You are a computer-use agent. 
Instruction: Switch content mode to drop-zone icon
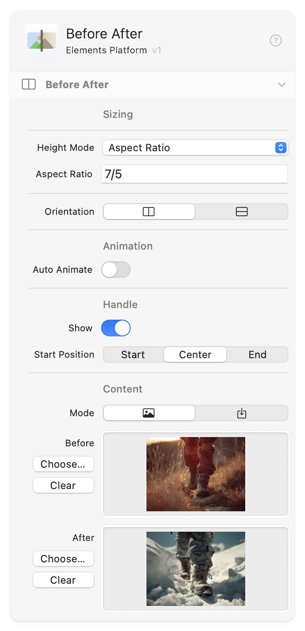[241, 413]
